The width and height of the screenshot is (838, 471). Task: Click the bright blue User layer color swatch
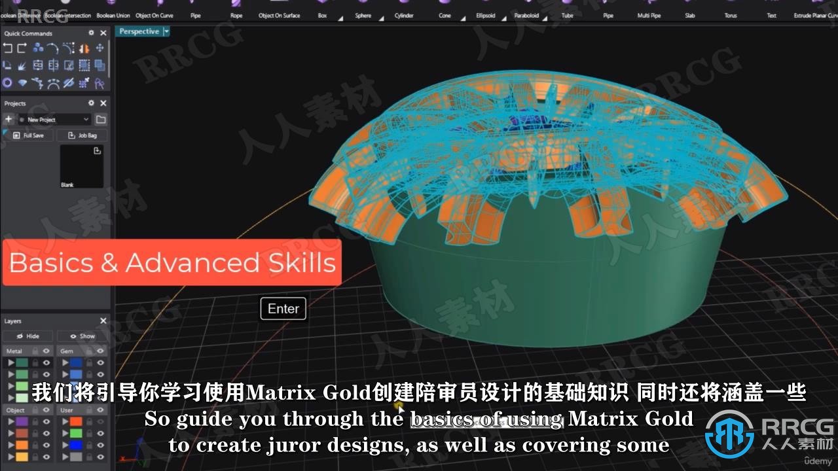tap(76, 445)
